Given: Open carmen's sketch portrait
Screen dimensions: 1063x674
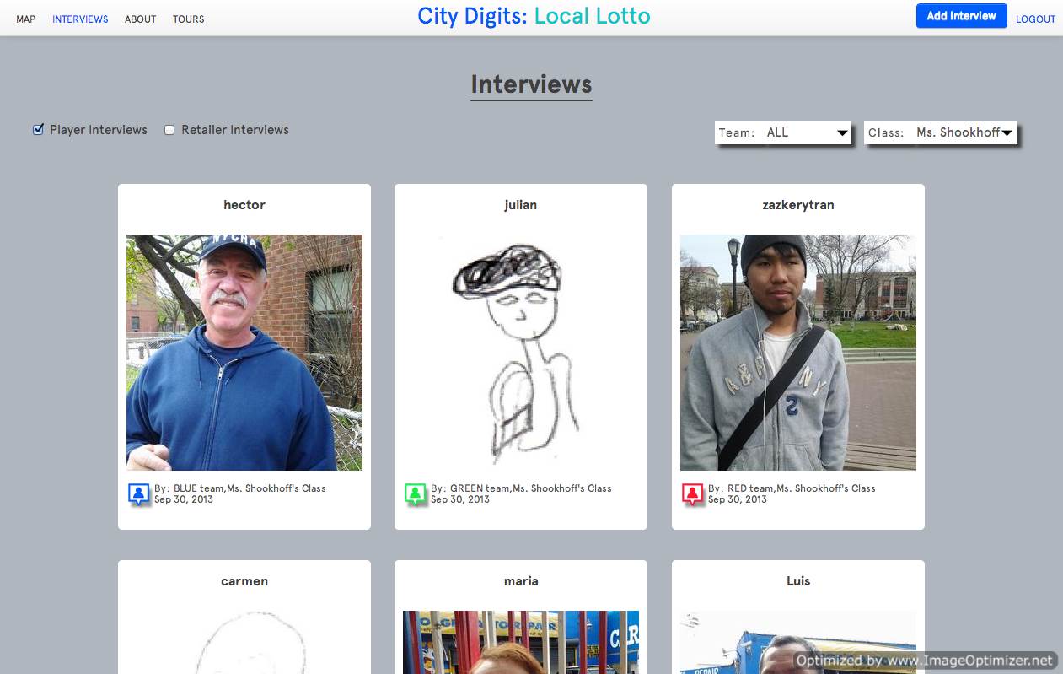Looking at the screenshot, I should click(244, 642).
